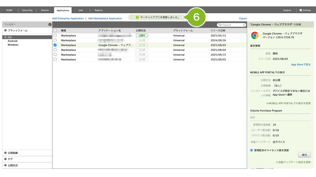Uncheck the Google Chrome row checkbox

[55, 45]
